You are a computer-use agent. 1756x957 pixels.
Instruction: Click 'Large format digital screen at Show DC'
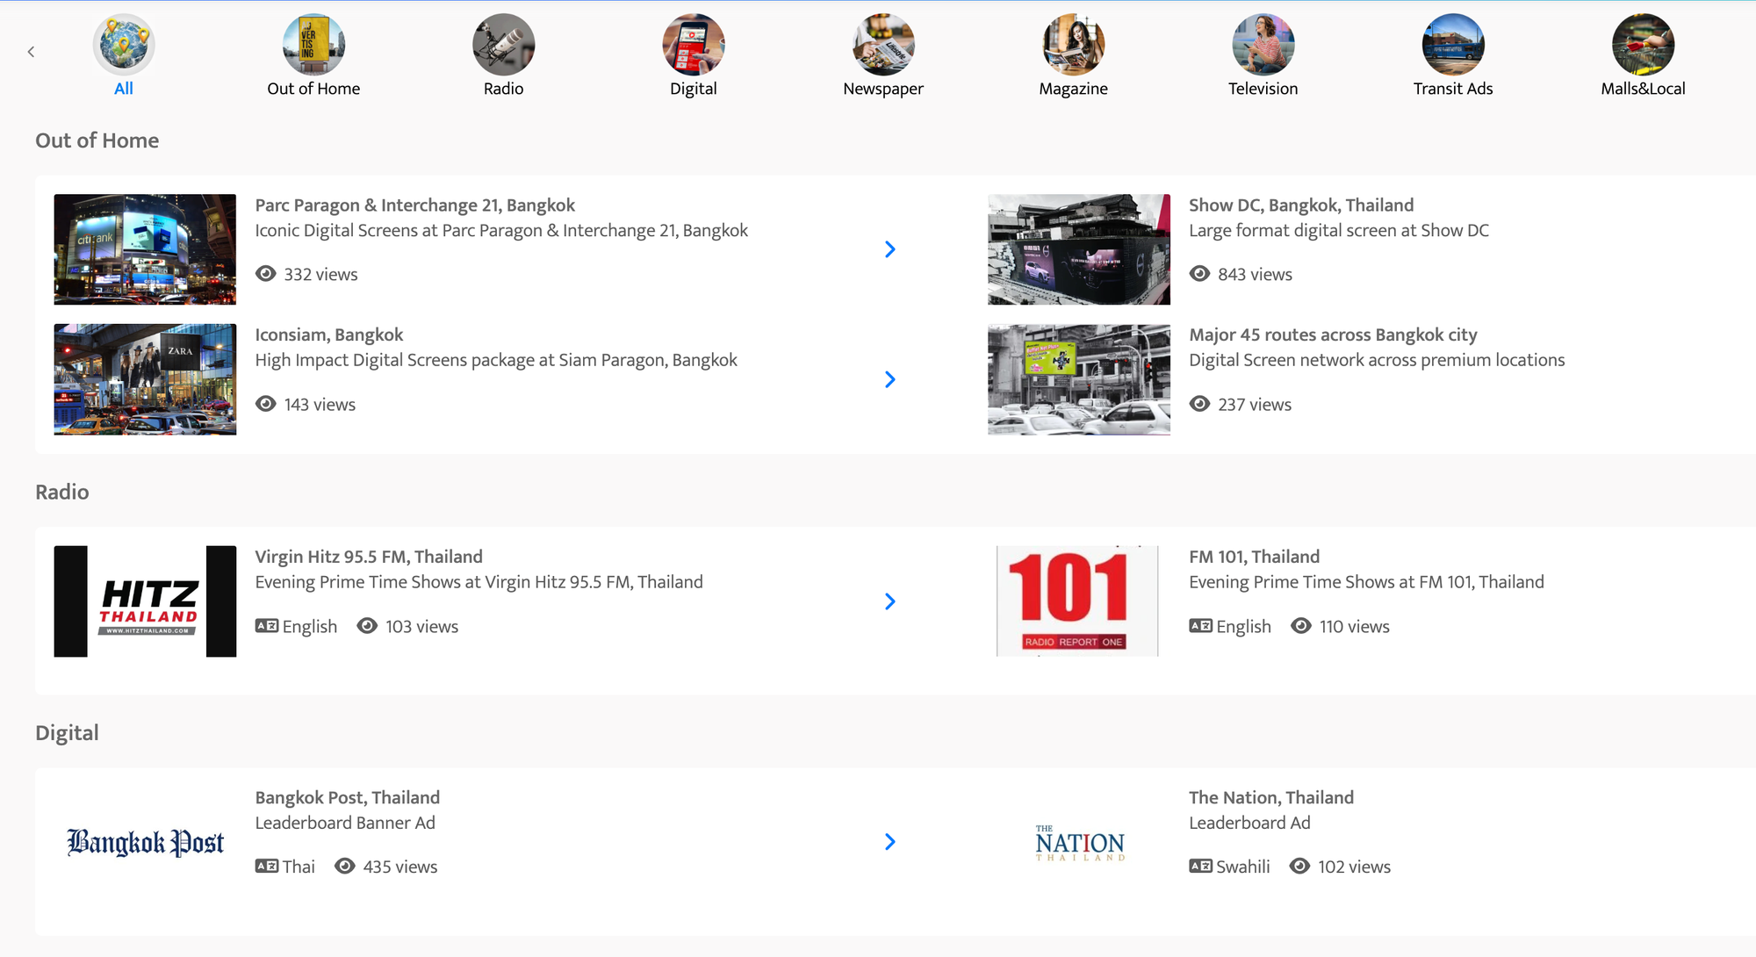1339,231
